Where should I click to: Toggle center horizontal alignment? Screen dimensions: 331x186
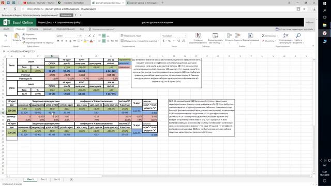[x=103, y=41]
